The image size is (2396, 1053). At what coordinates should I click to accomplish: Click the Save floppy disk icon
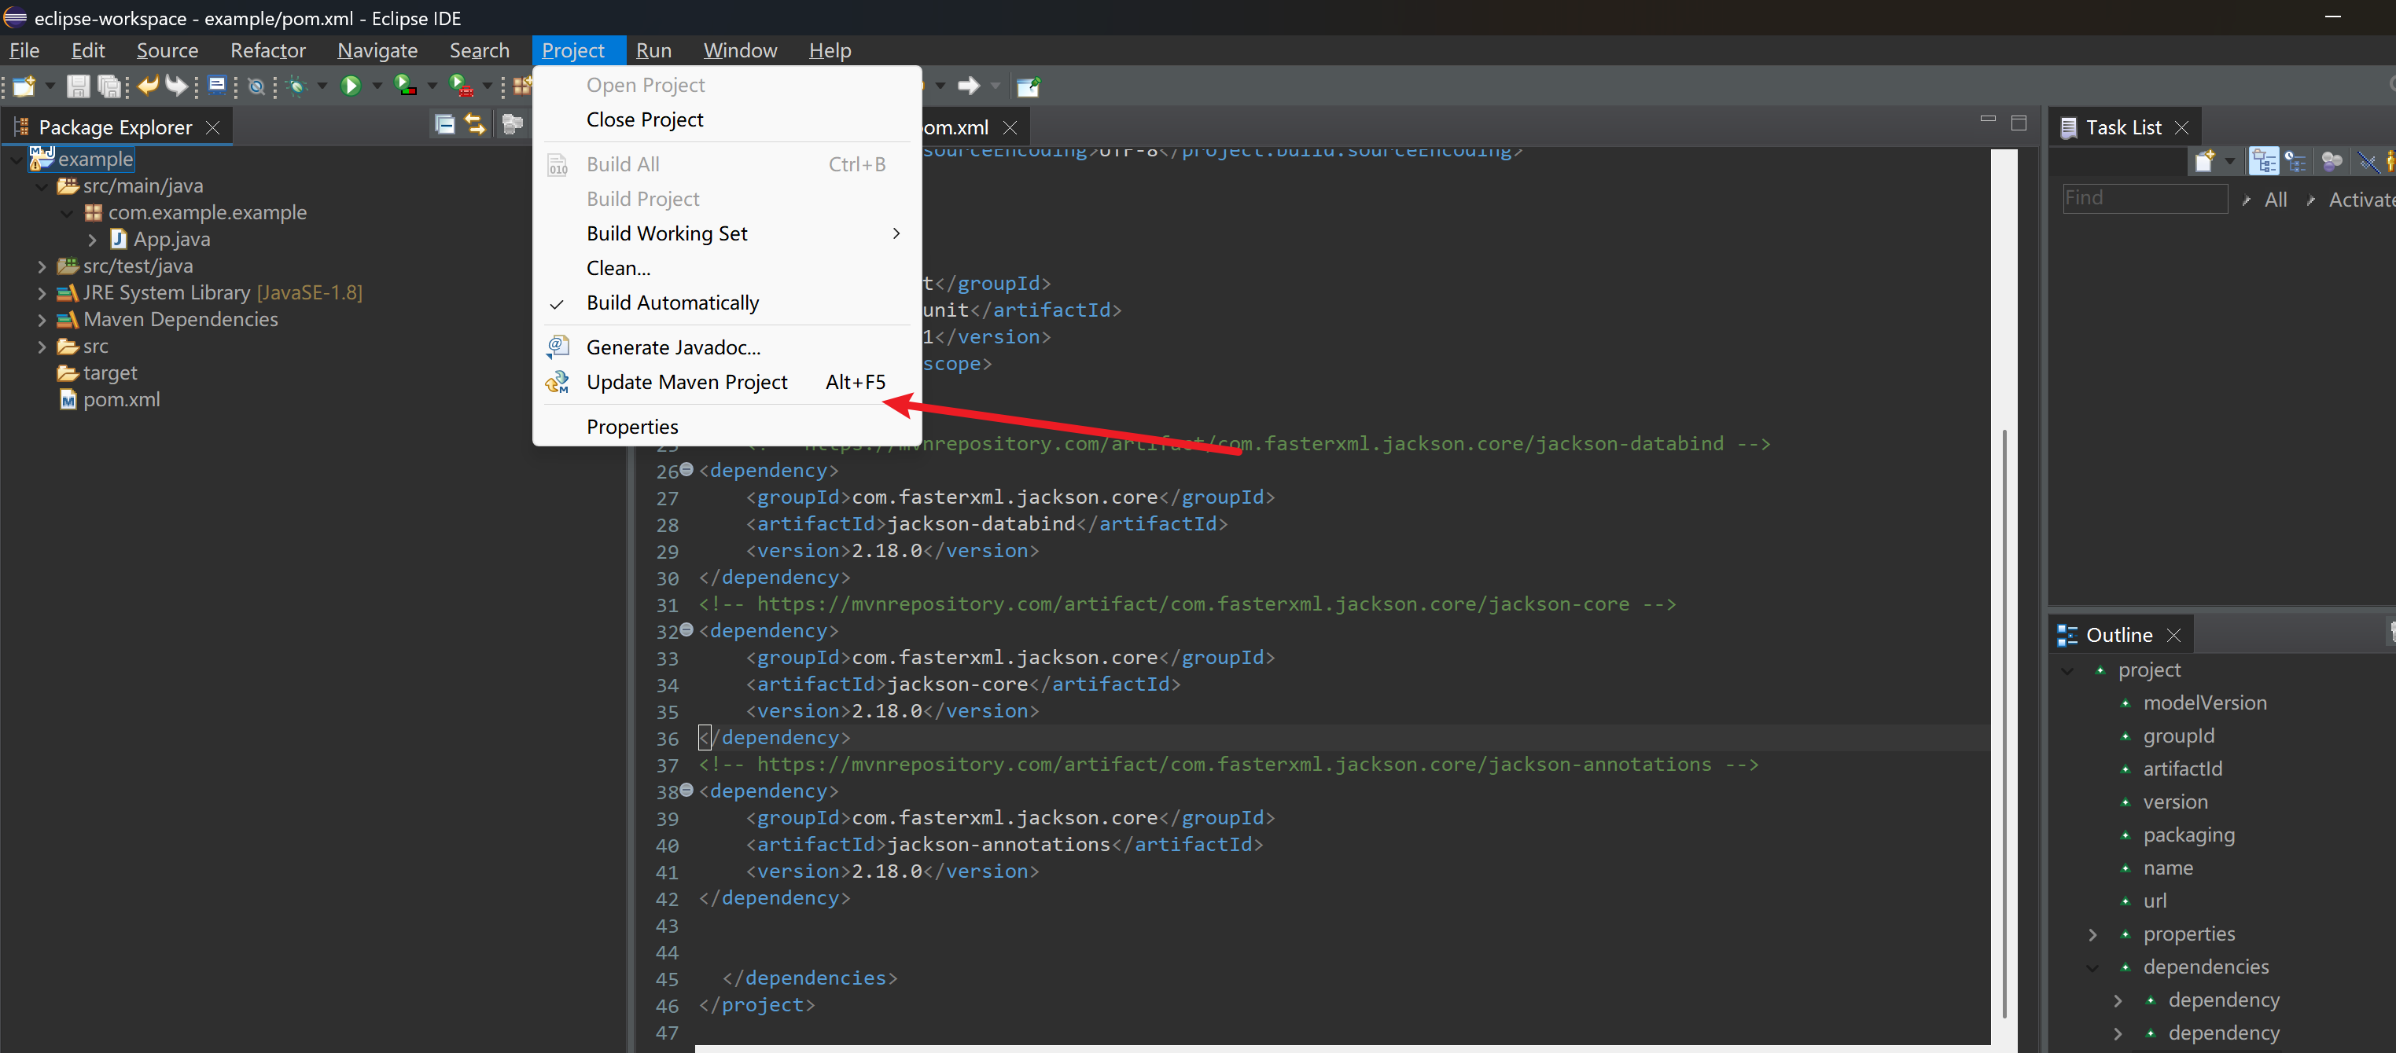click(x=78, y=86)
